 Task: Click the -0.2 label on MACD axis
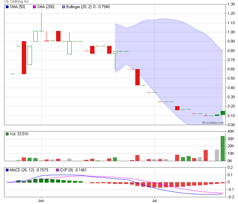click(231, 197)
